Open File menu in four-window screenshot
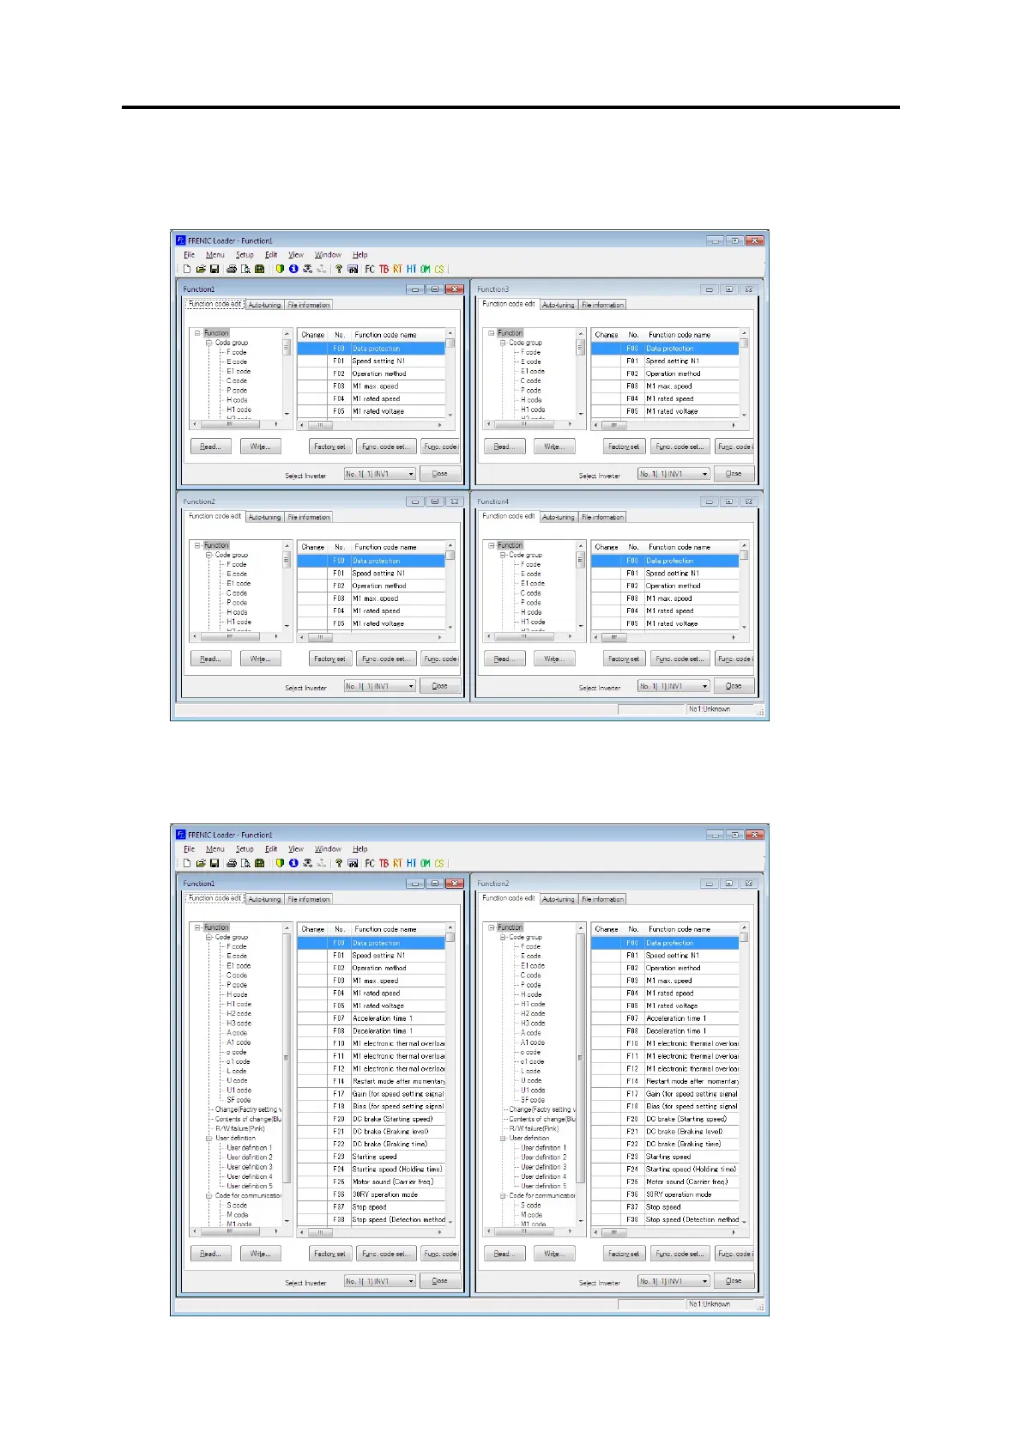This screenshot has height=1446, width=1021. 190,255
